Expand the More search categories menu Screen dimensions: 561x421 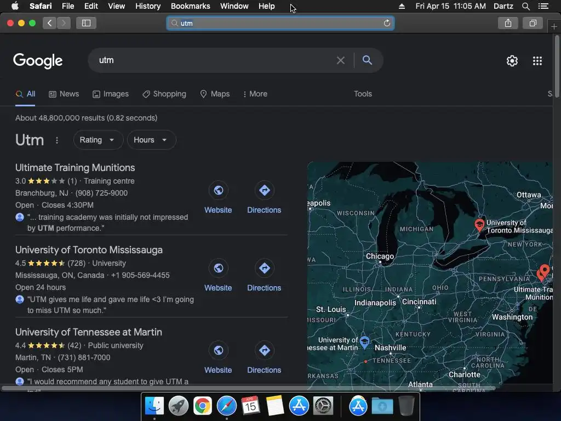click(255, 94)
